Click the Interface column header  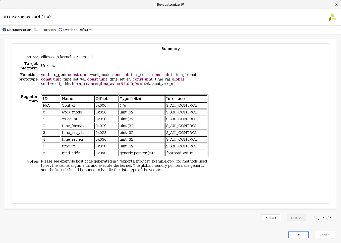tap(186, 99)
